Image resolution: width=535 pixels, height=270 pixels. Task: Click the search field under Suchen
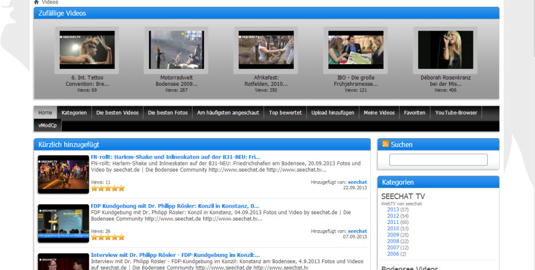[438, 160]
